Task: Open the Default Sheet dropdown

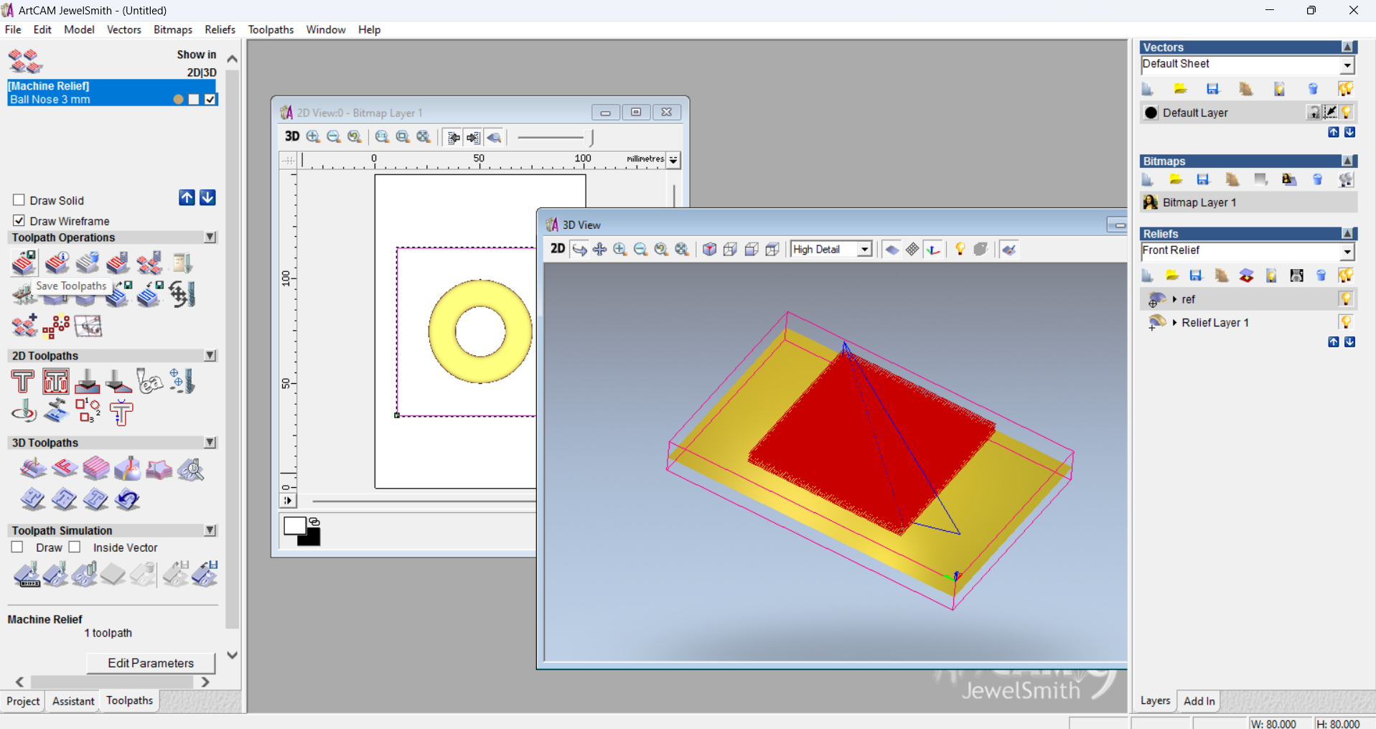Action: (x=1347, y=65)
